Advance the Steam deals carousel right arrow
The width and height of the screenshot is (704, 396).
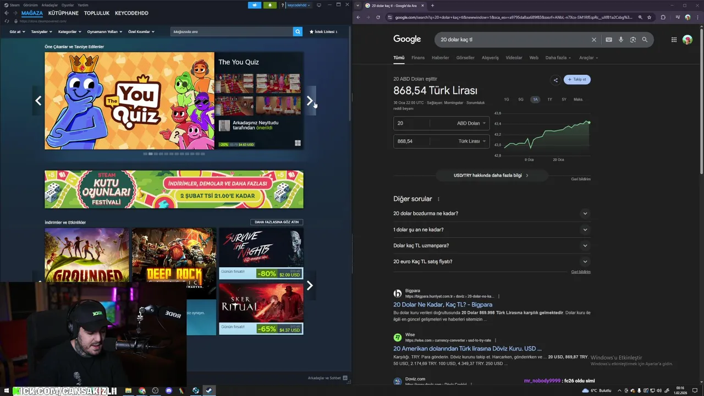tap(310, 285)
